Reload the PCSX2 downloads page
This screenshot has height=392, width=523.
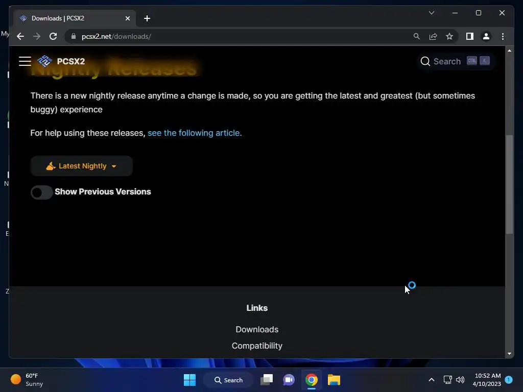[53, 36]
